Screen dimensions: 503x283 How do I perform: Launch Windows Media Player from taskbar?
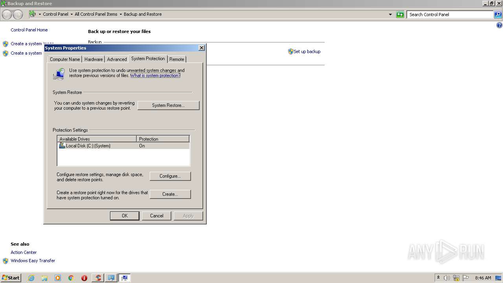(x=58, y=278)
